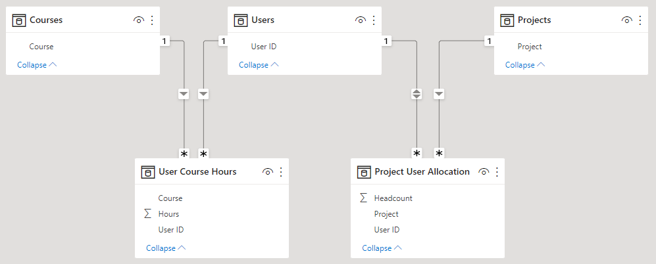Click the Project User Allocation table icon
This screenshot has width=656, height=264.
[364, 171]
